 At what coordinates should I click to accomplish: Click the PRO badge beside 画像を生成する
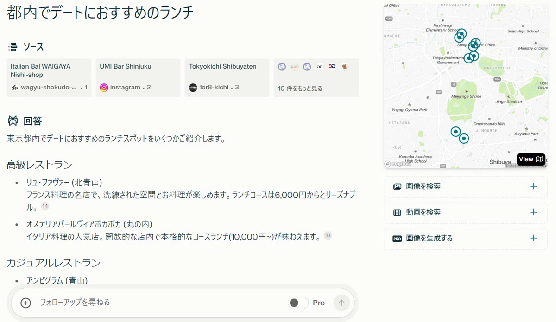pyautogui.click(x=397, y=239)
